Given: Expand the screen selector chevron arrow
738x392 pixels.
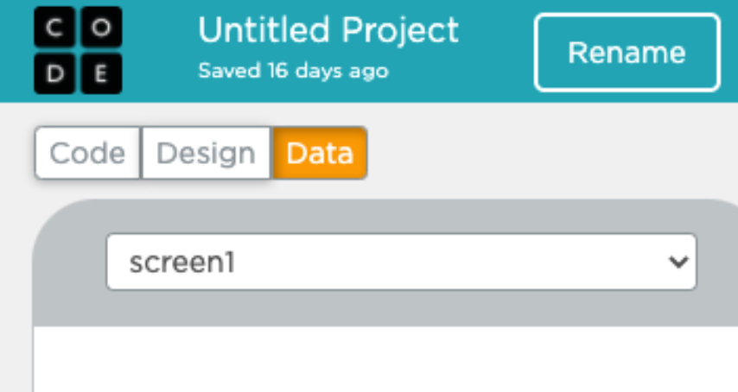Looking at the screenshot, I should click(x=678, y=262).
